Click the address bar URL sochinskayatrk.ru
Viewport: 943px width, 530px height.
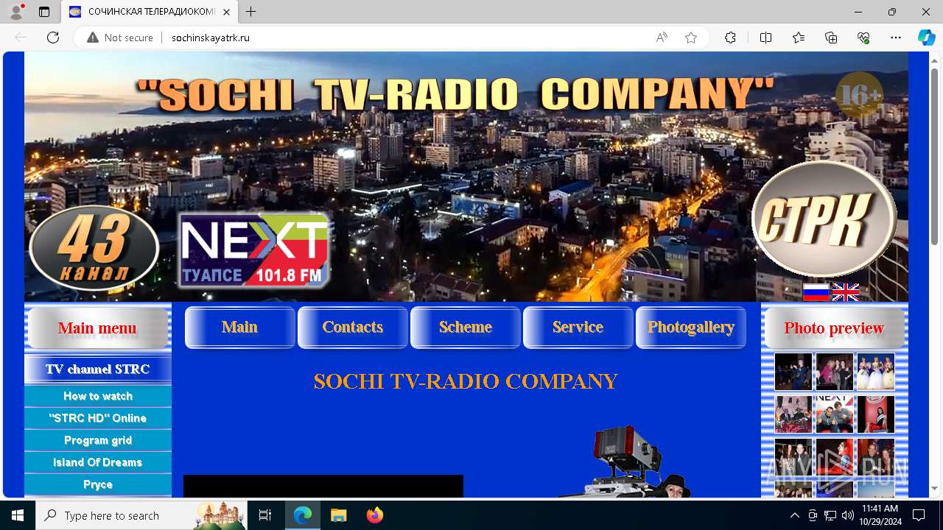pyautogui.click(x=211, y=38)
